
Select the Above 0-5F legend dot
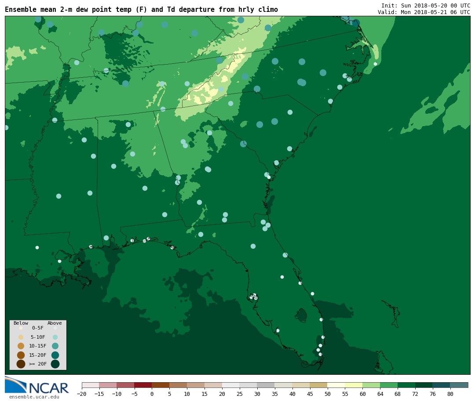coord(55,328)
